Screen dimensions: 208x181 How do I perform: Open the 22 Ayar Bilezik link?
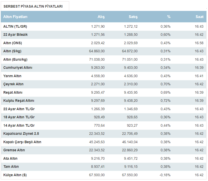pos(15,35)
